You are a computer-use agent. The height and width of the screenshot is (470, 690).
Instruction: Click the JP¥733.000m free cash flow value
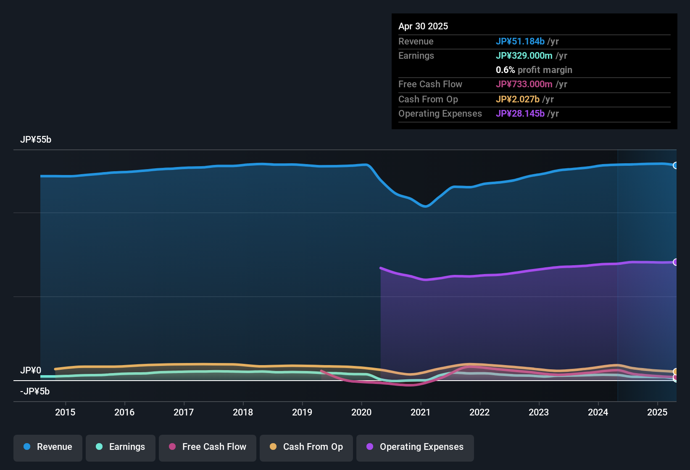pos(524,84)
